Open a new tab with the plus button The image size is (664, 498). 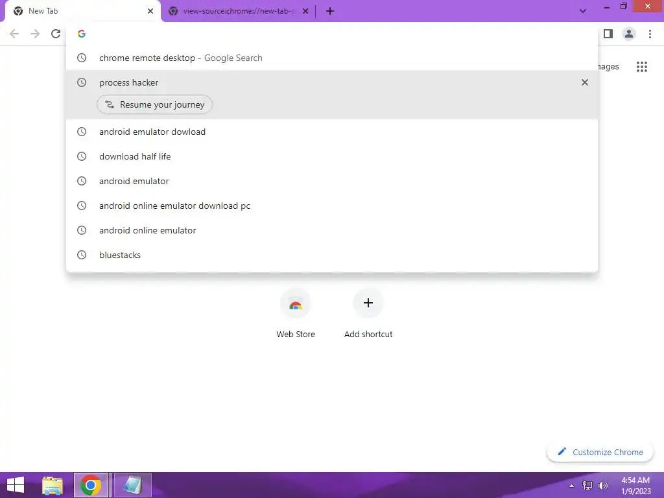pyautogui.click(x=330, y=11)
